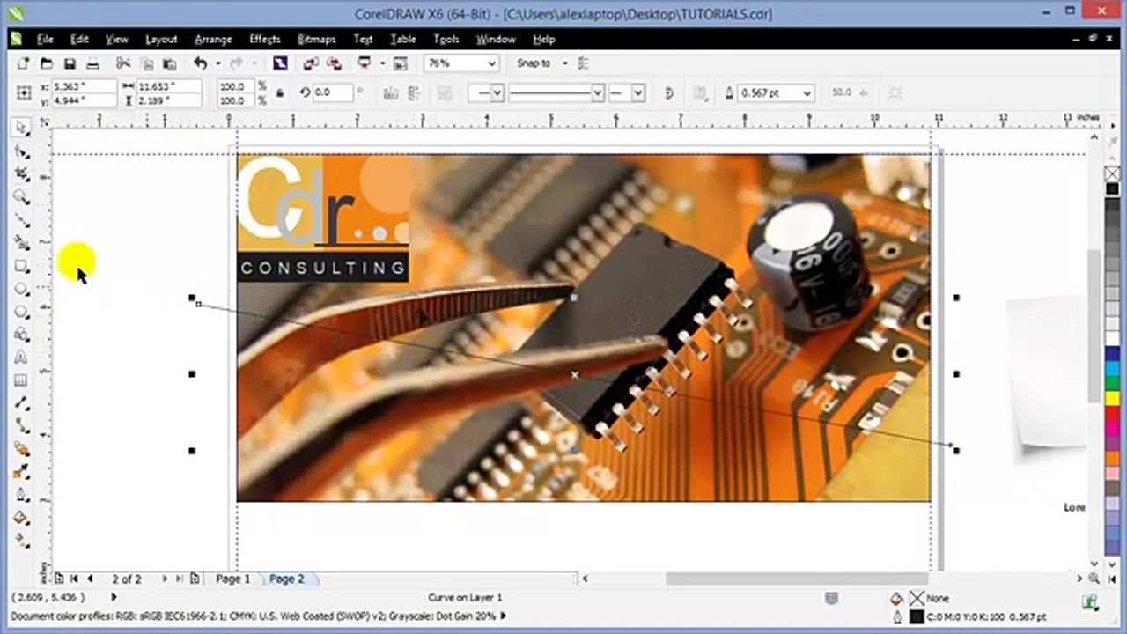Click the Import icon
Viewport: 1127px width, 634px height.
(310, 63)
